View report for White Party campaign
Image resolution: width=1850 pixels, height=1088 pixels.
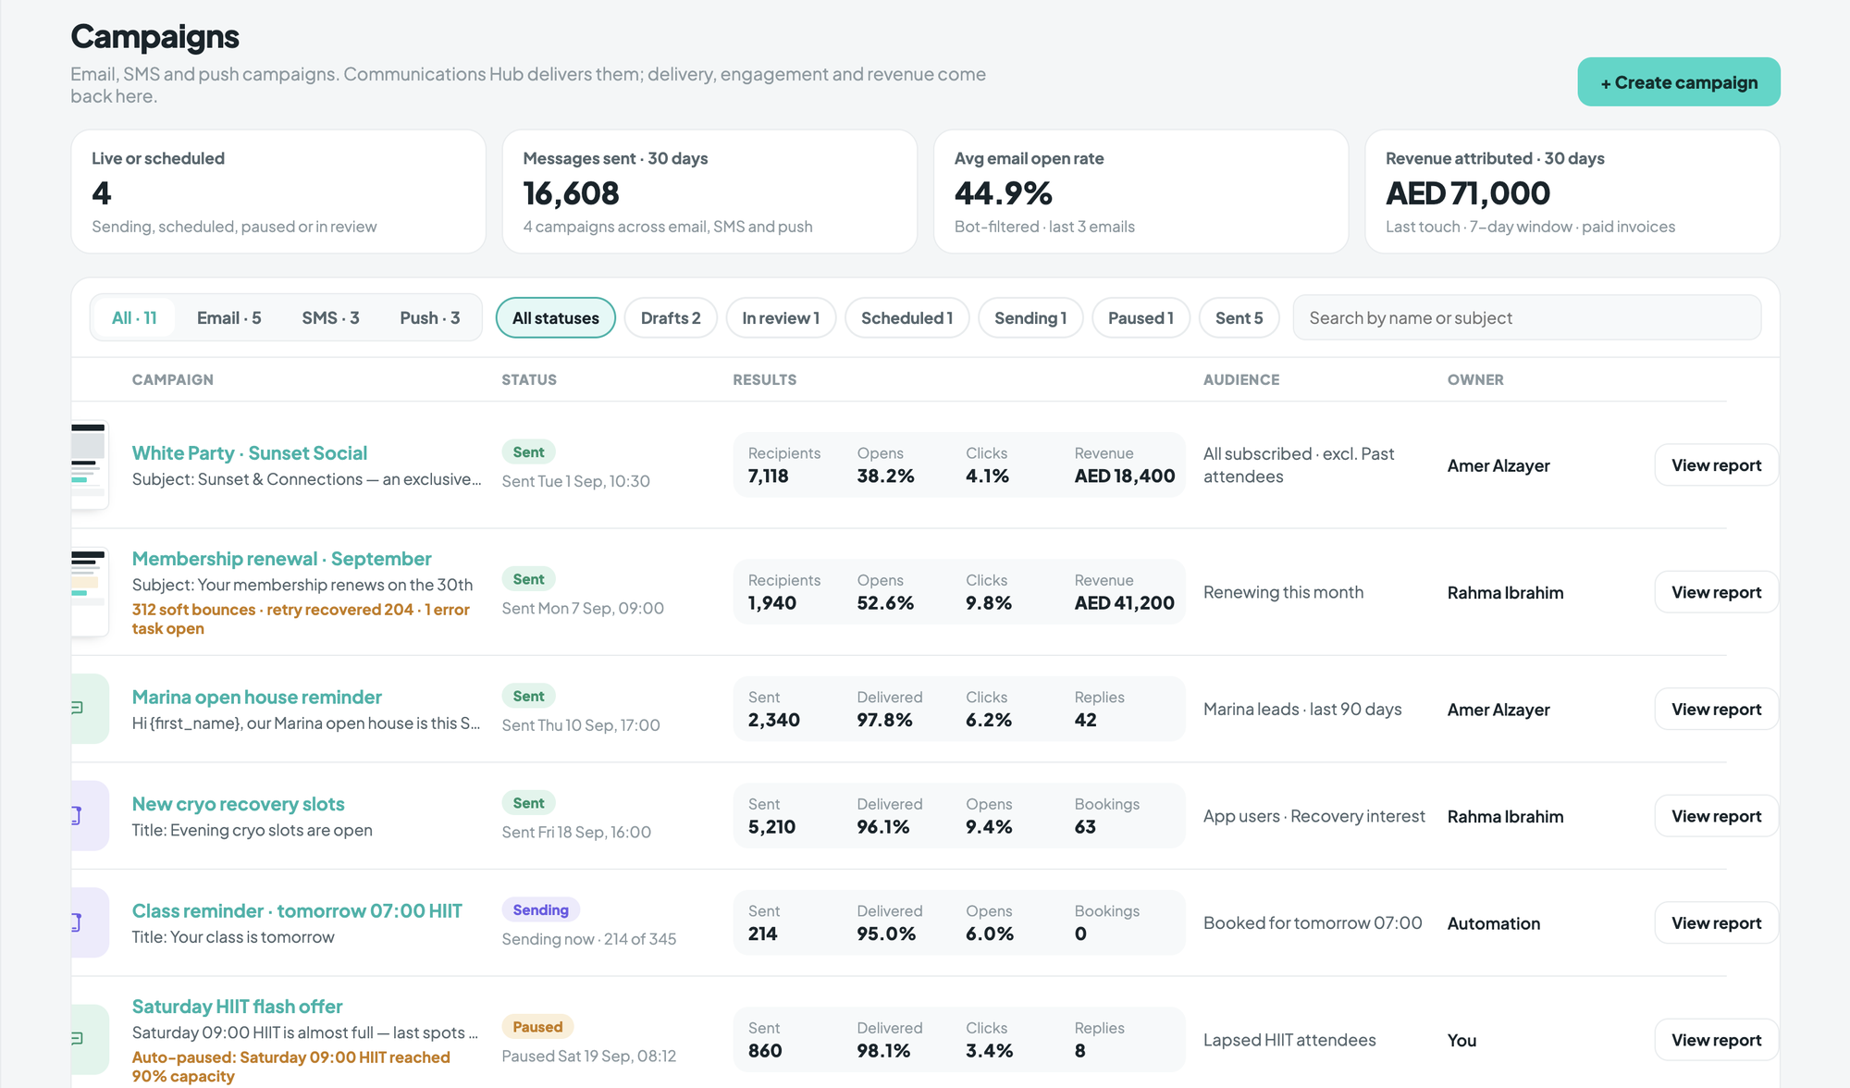click(1716, 464)
